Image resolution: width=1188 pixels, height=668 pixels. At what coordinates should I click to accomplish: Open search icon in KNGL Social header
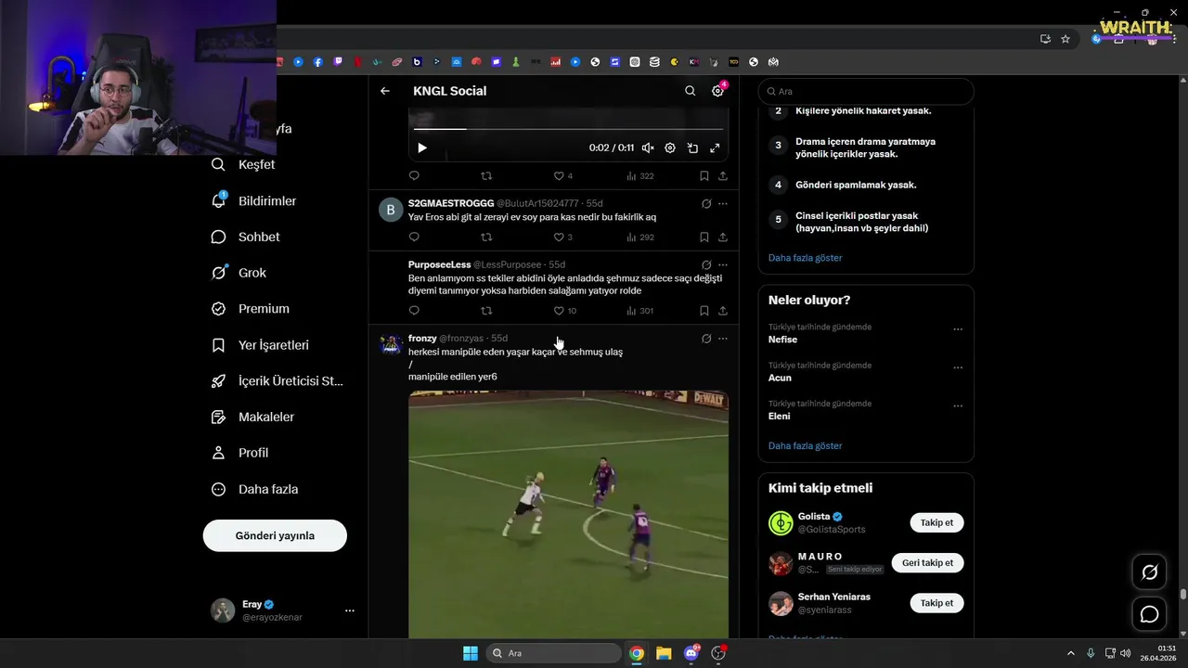(690, 91)
